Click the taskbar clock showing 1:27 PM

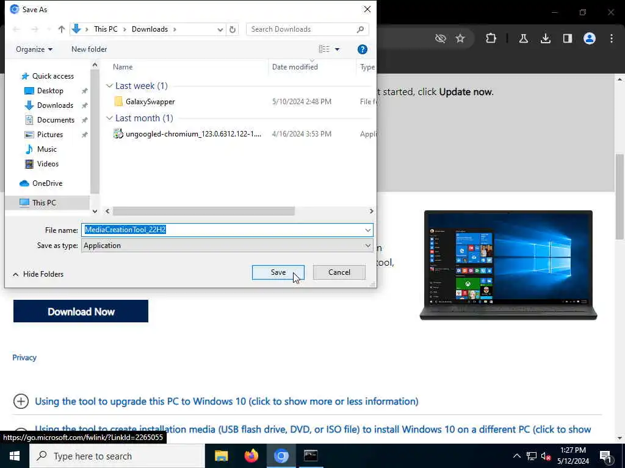(x=573, y=456)
